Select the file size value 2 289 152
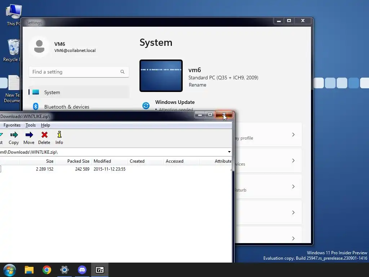This screenshot has width=369, height=277. (45, 169)
